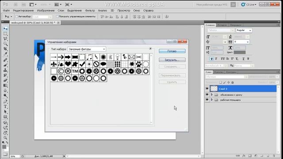Image resolution: width=283 pixels, height=159 pixels.
Task: Click the Готово button
Action: tap(172, 51)
